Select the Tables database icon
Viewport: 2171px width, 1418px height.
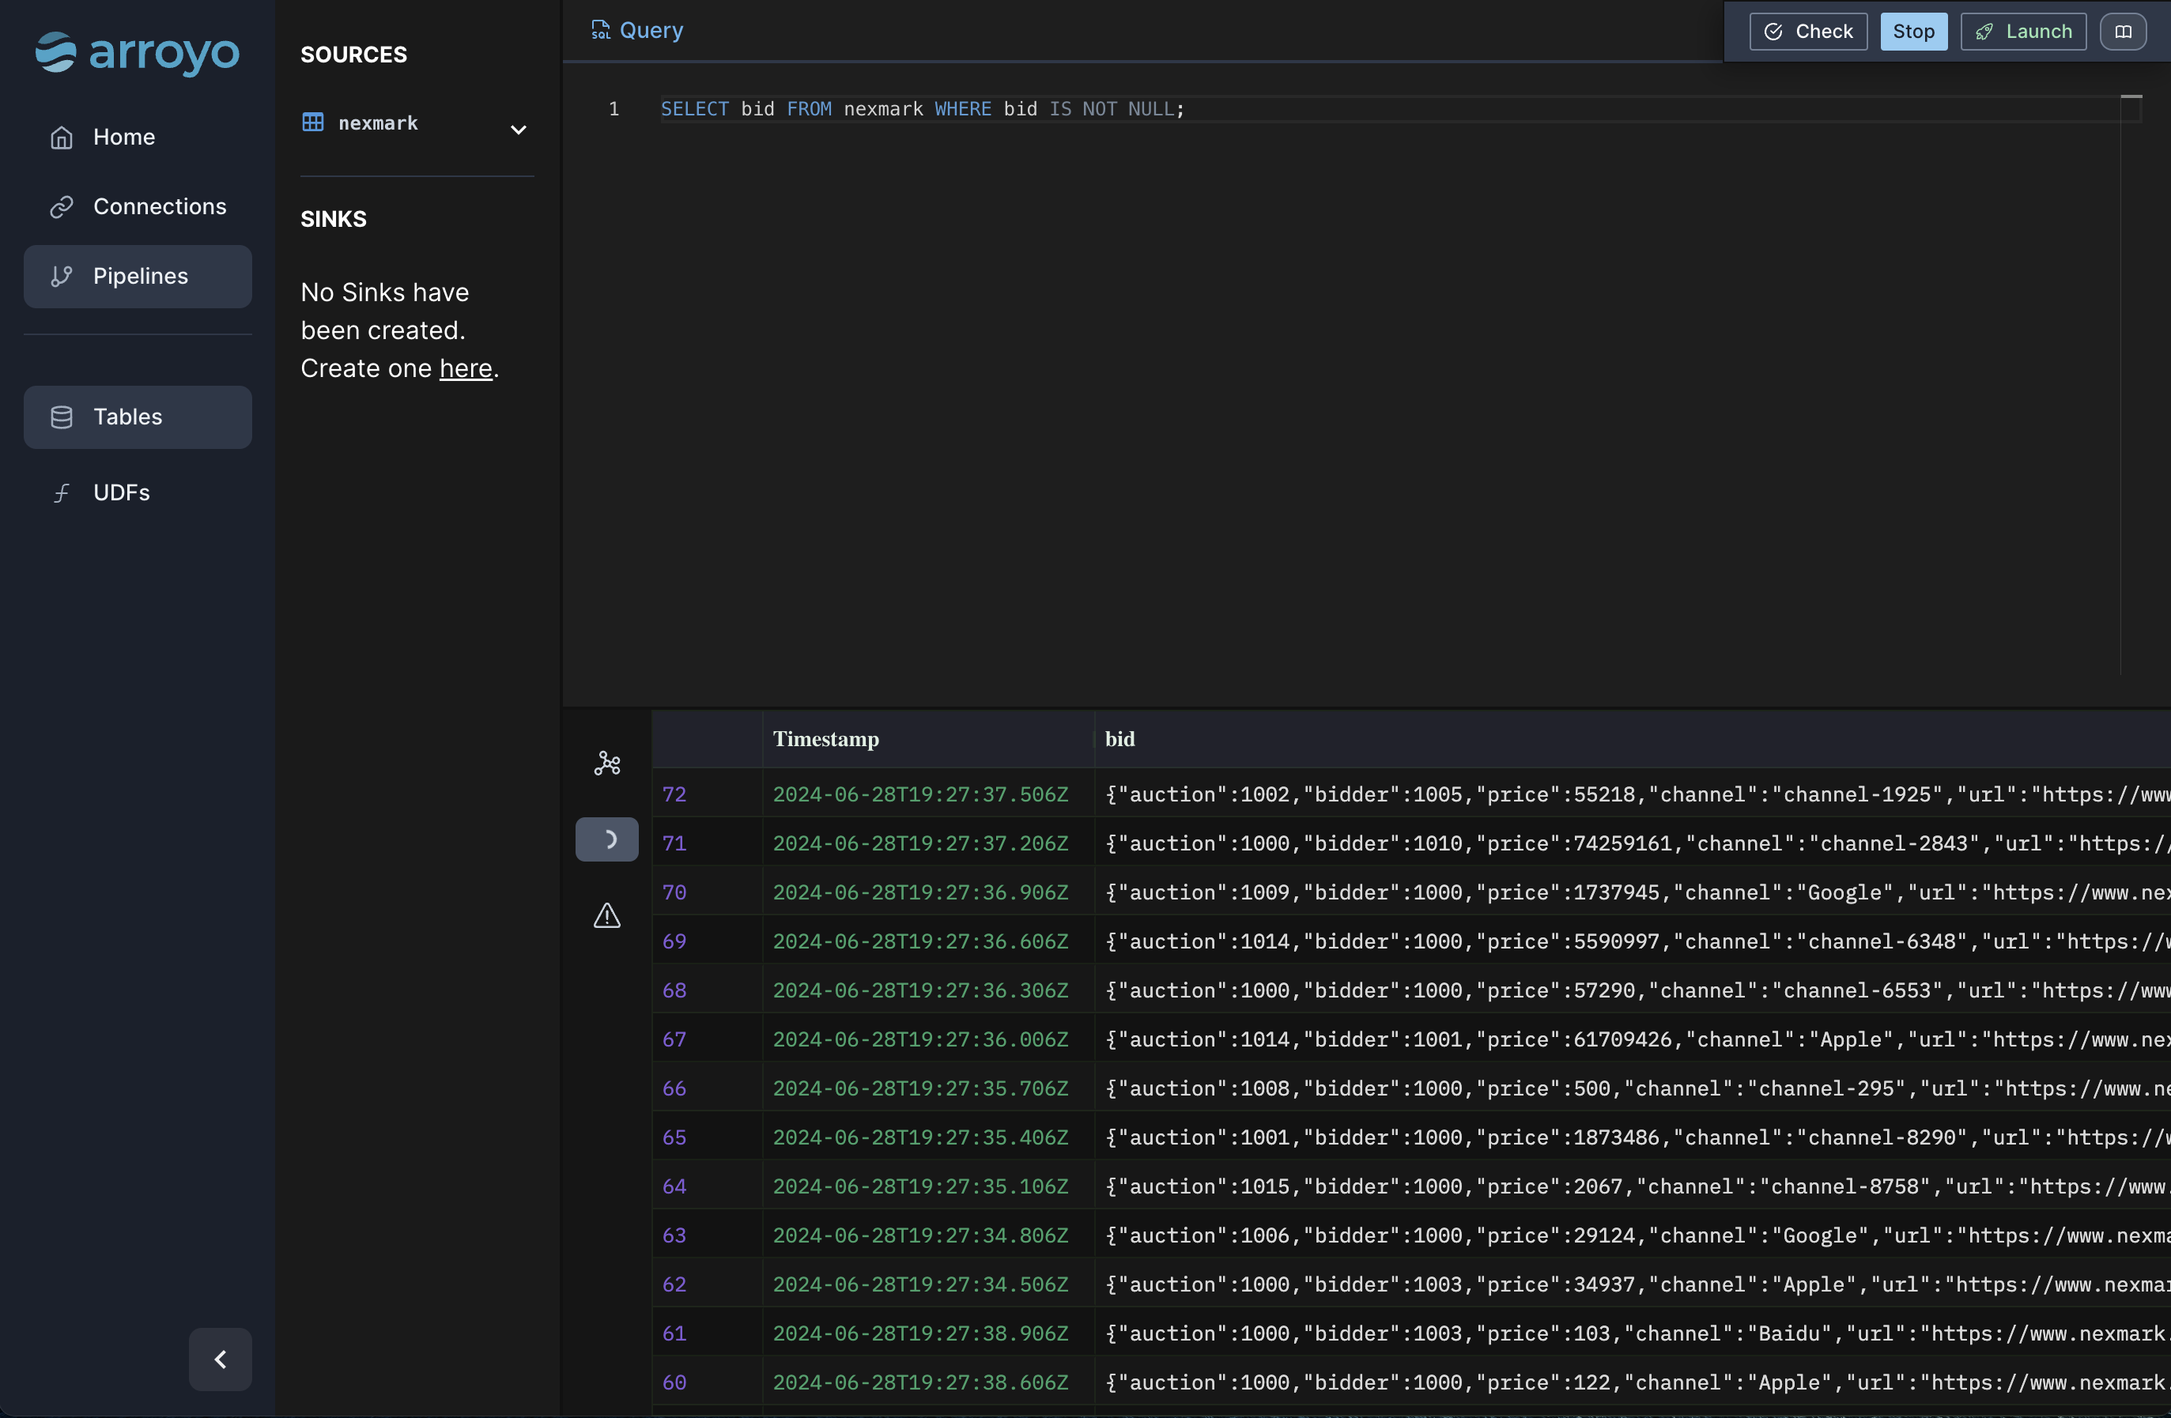tap(60, 417)
